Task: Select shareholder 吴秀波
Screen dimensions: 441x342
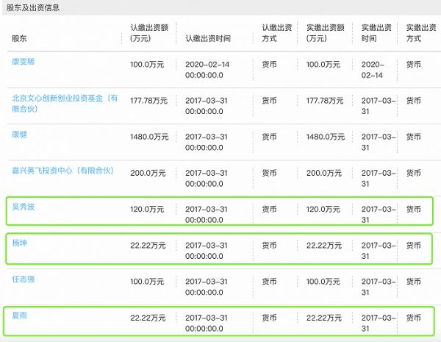Action: [x=24, y=207]
